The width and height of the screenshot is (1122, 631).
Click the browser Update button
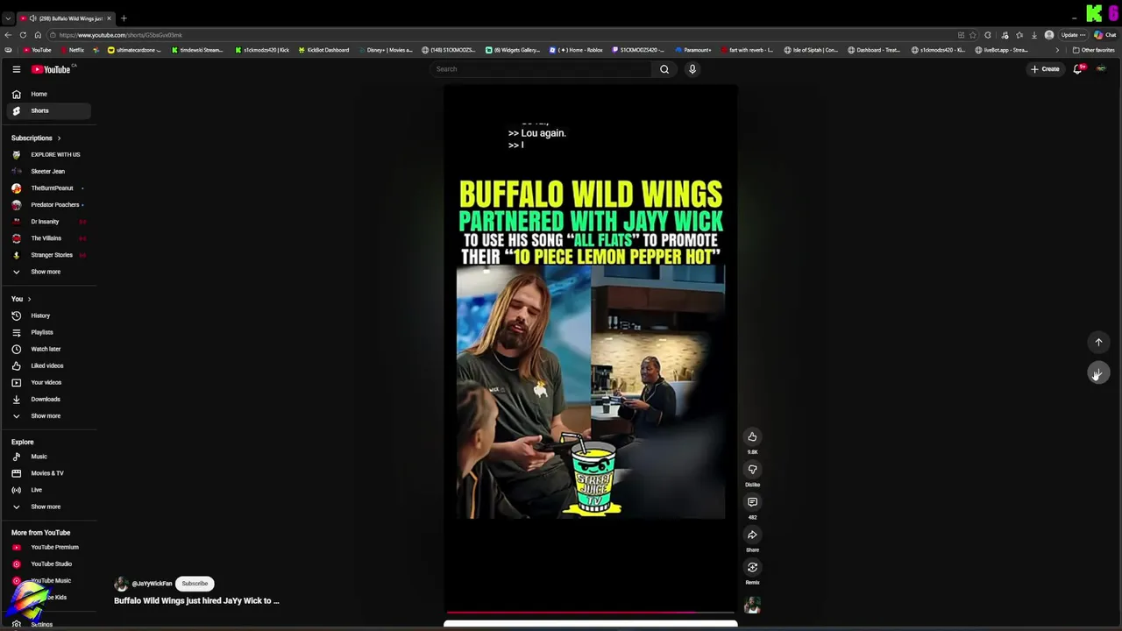click(x=1072, y=35)
